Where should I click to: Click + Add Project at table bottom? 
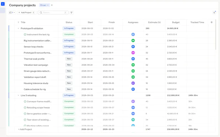(x=25, y=129)
